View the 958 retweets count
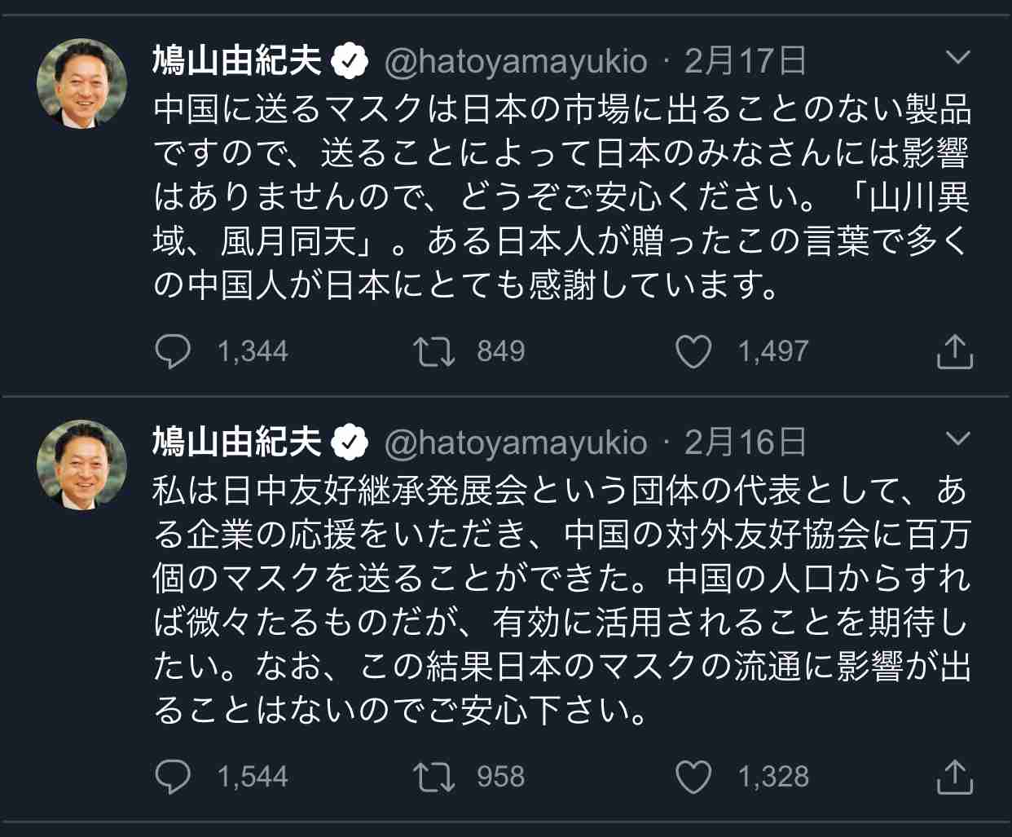This screenshot has height=837, width=1012. pos(500,777)
